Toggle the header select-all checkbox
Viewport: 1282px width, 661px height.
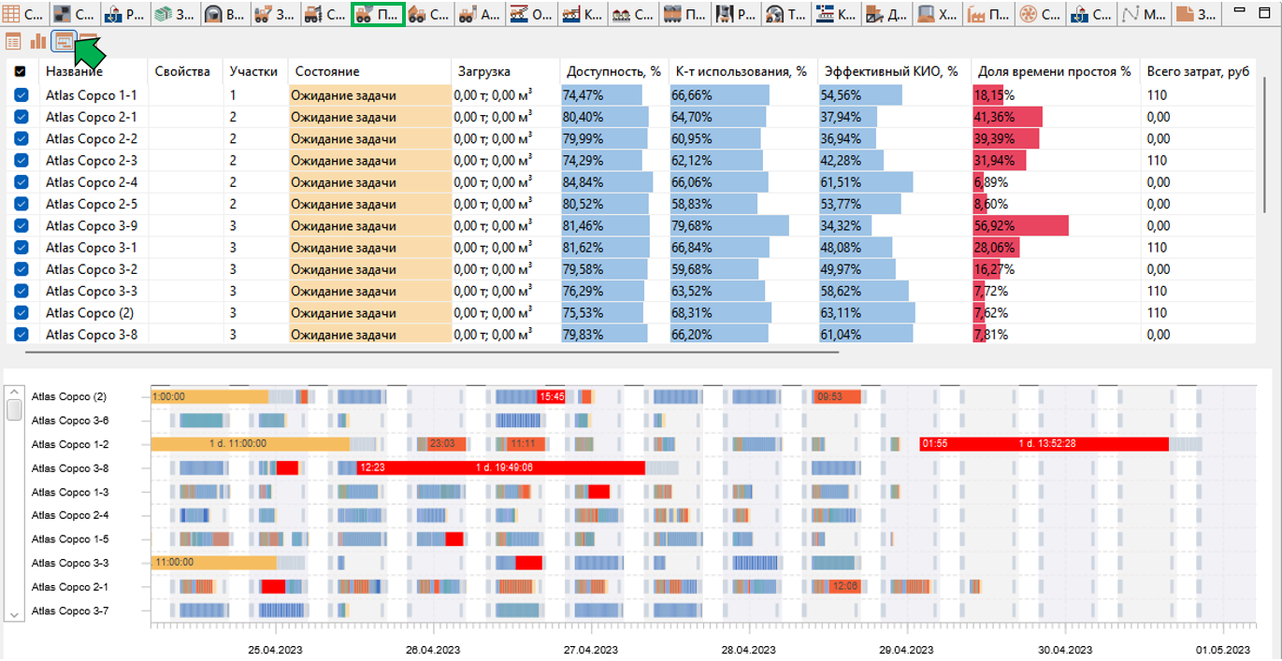pos(22,72)
